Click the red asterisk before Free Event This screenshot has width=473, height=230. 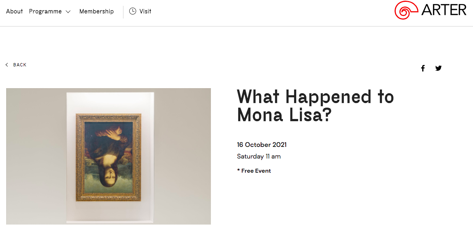[238, 170]
